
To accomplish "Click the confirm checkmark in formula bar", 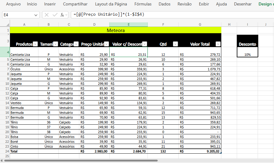I will tap(55, 15).
